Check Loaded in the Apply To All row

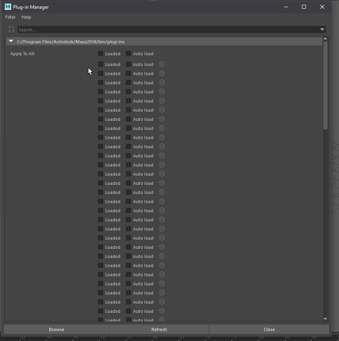point(100,54)
